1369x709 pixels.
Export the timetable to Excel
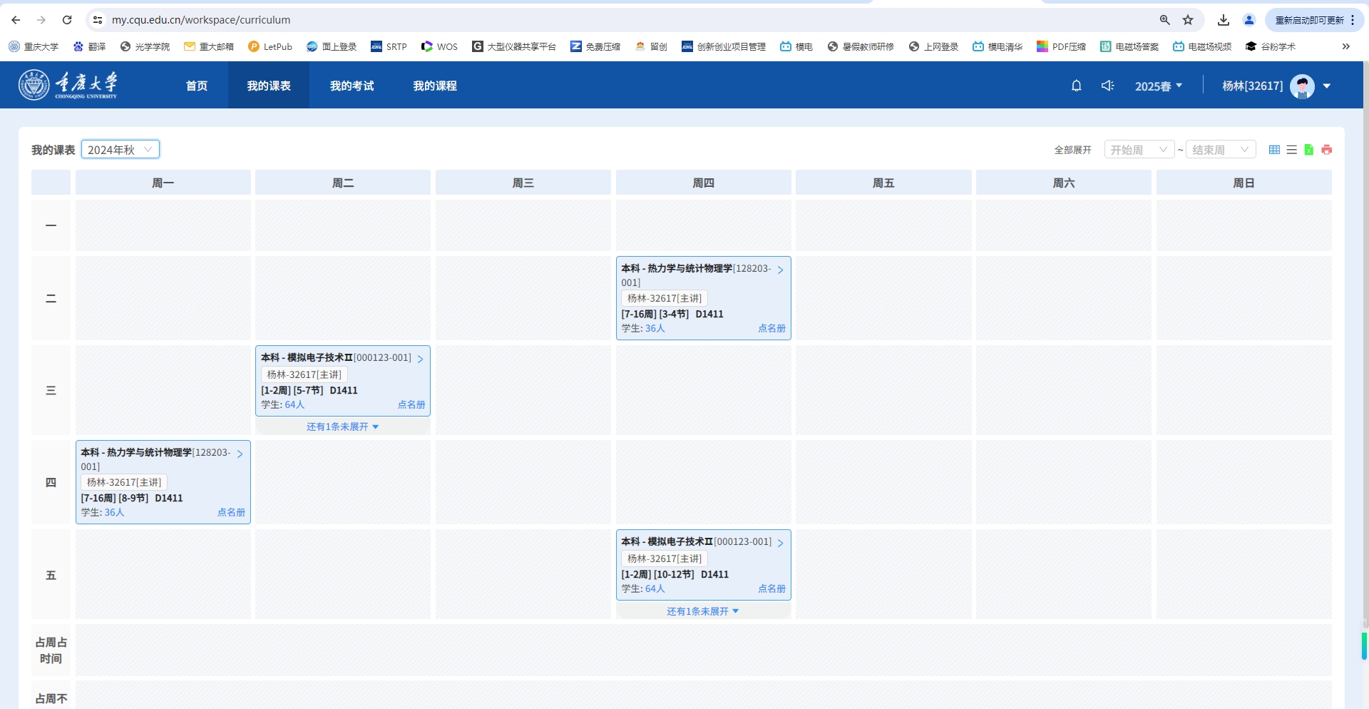(x=1309, y=150)
